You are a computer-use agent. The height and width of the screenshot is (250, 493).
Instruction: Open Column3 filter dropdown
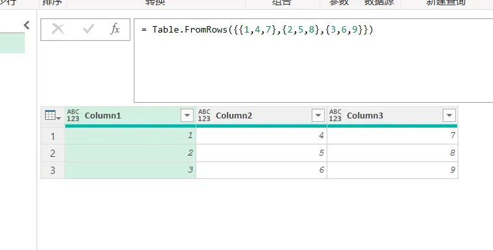click(x=449, y=116)
